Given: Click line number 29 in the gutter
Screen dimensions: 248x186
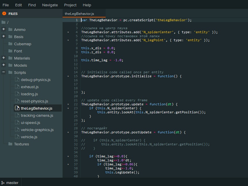Looking at the screenshot, I should click(x=76, y=132).
